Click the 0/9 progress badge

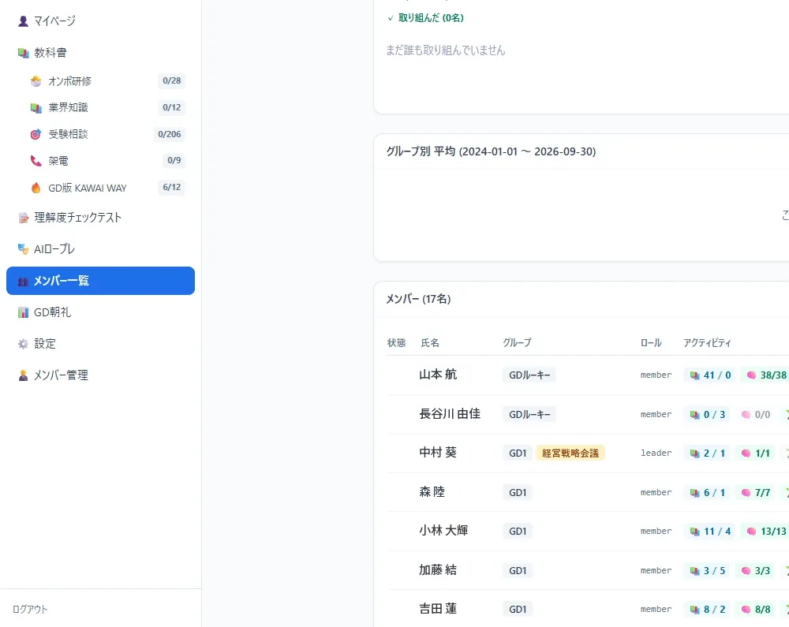[174, 160]
